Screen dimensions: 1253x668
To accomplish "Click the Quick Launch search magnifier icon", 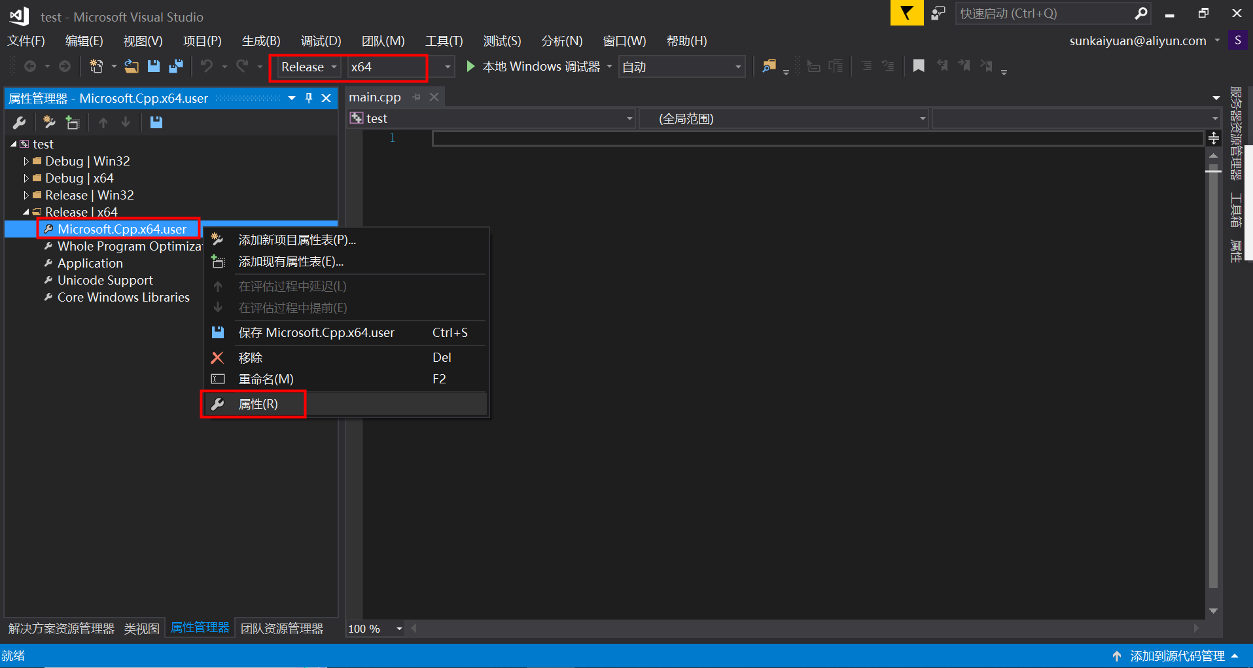I will click(x=1140, y=13).
